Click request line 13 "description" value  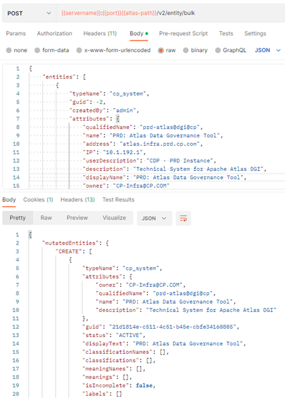pyautogui.click(x=198, y=169)
